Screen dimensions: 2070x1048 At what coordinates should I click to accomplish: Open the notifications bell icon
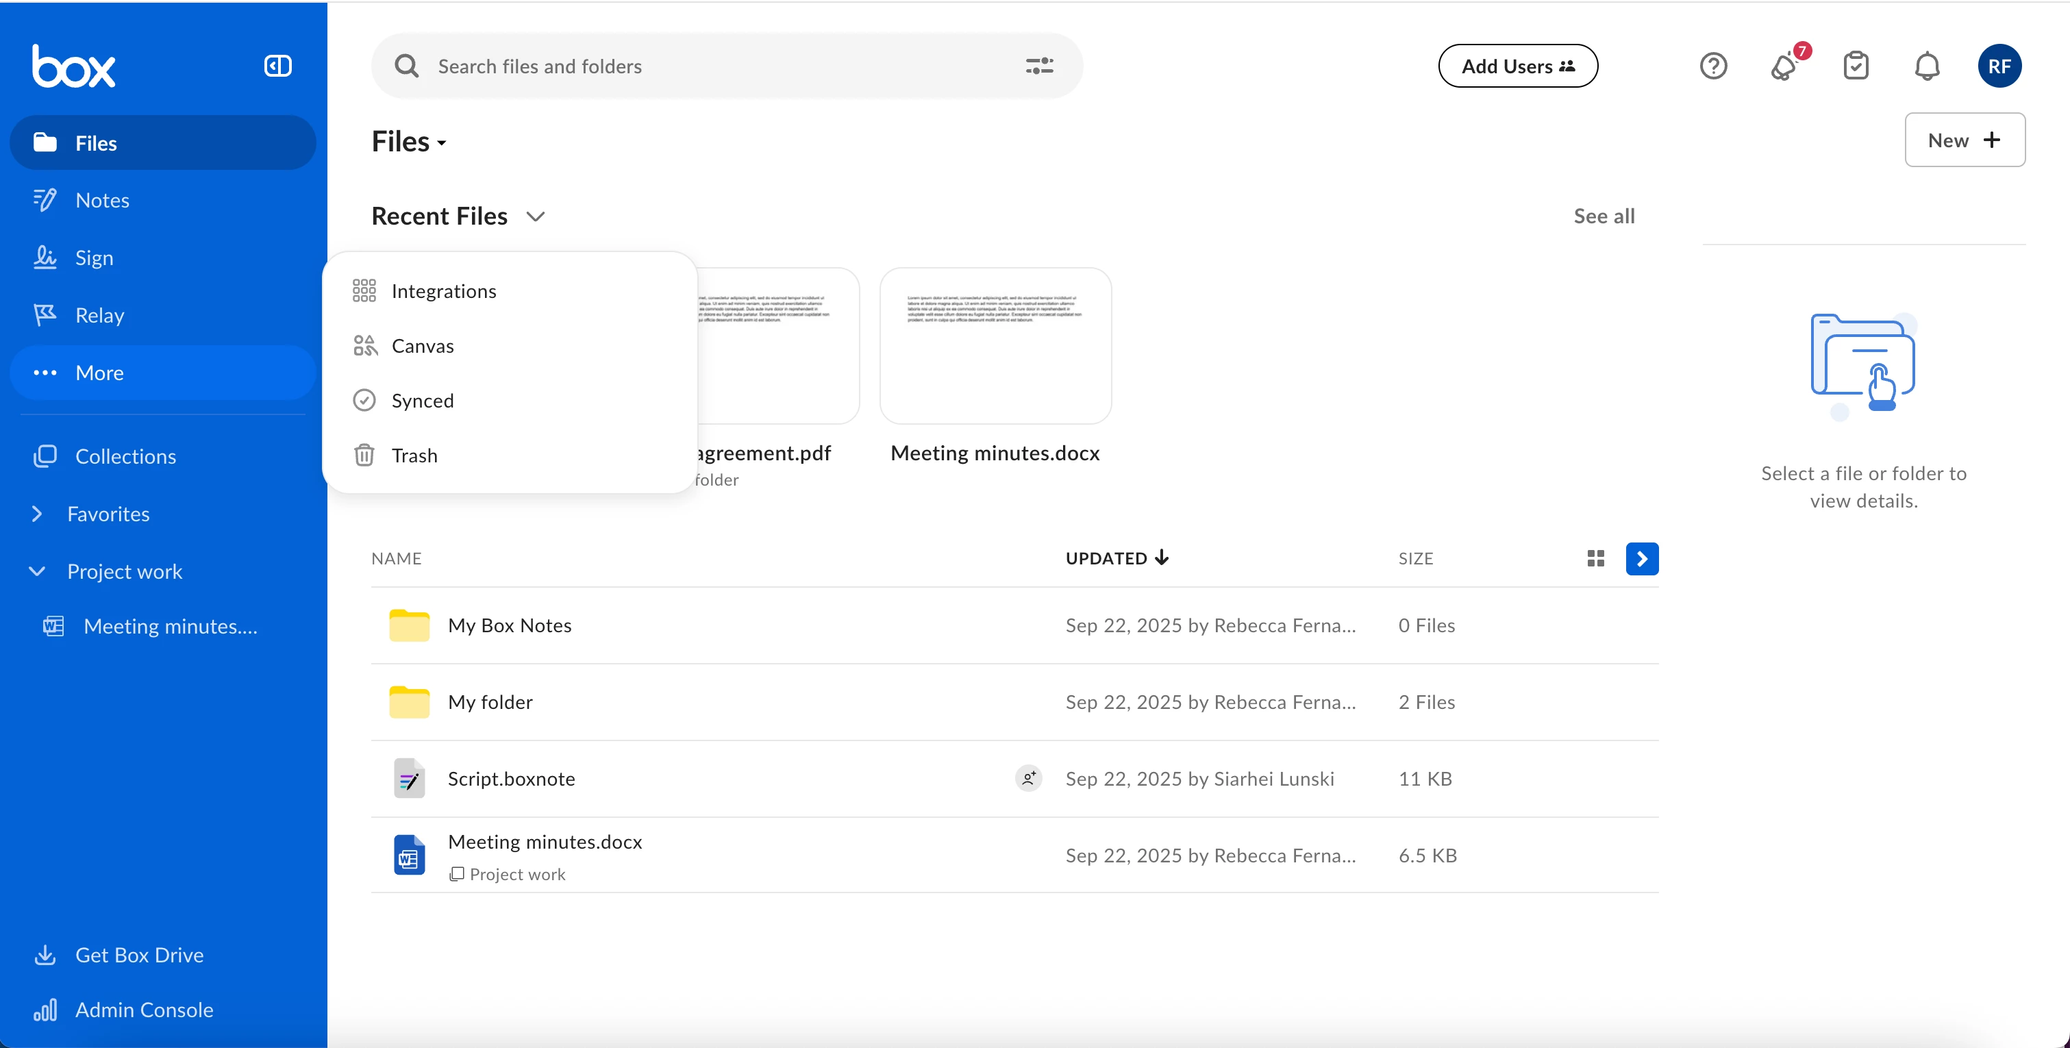[x=1926, y=66]
